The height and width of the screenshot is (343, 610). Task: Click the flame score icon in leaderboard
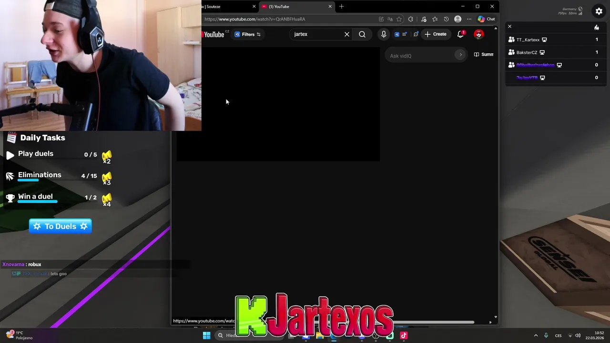click(597, 27)
